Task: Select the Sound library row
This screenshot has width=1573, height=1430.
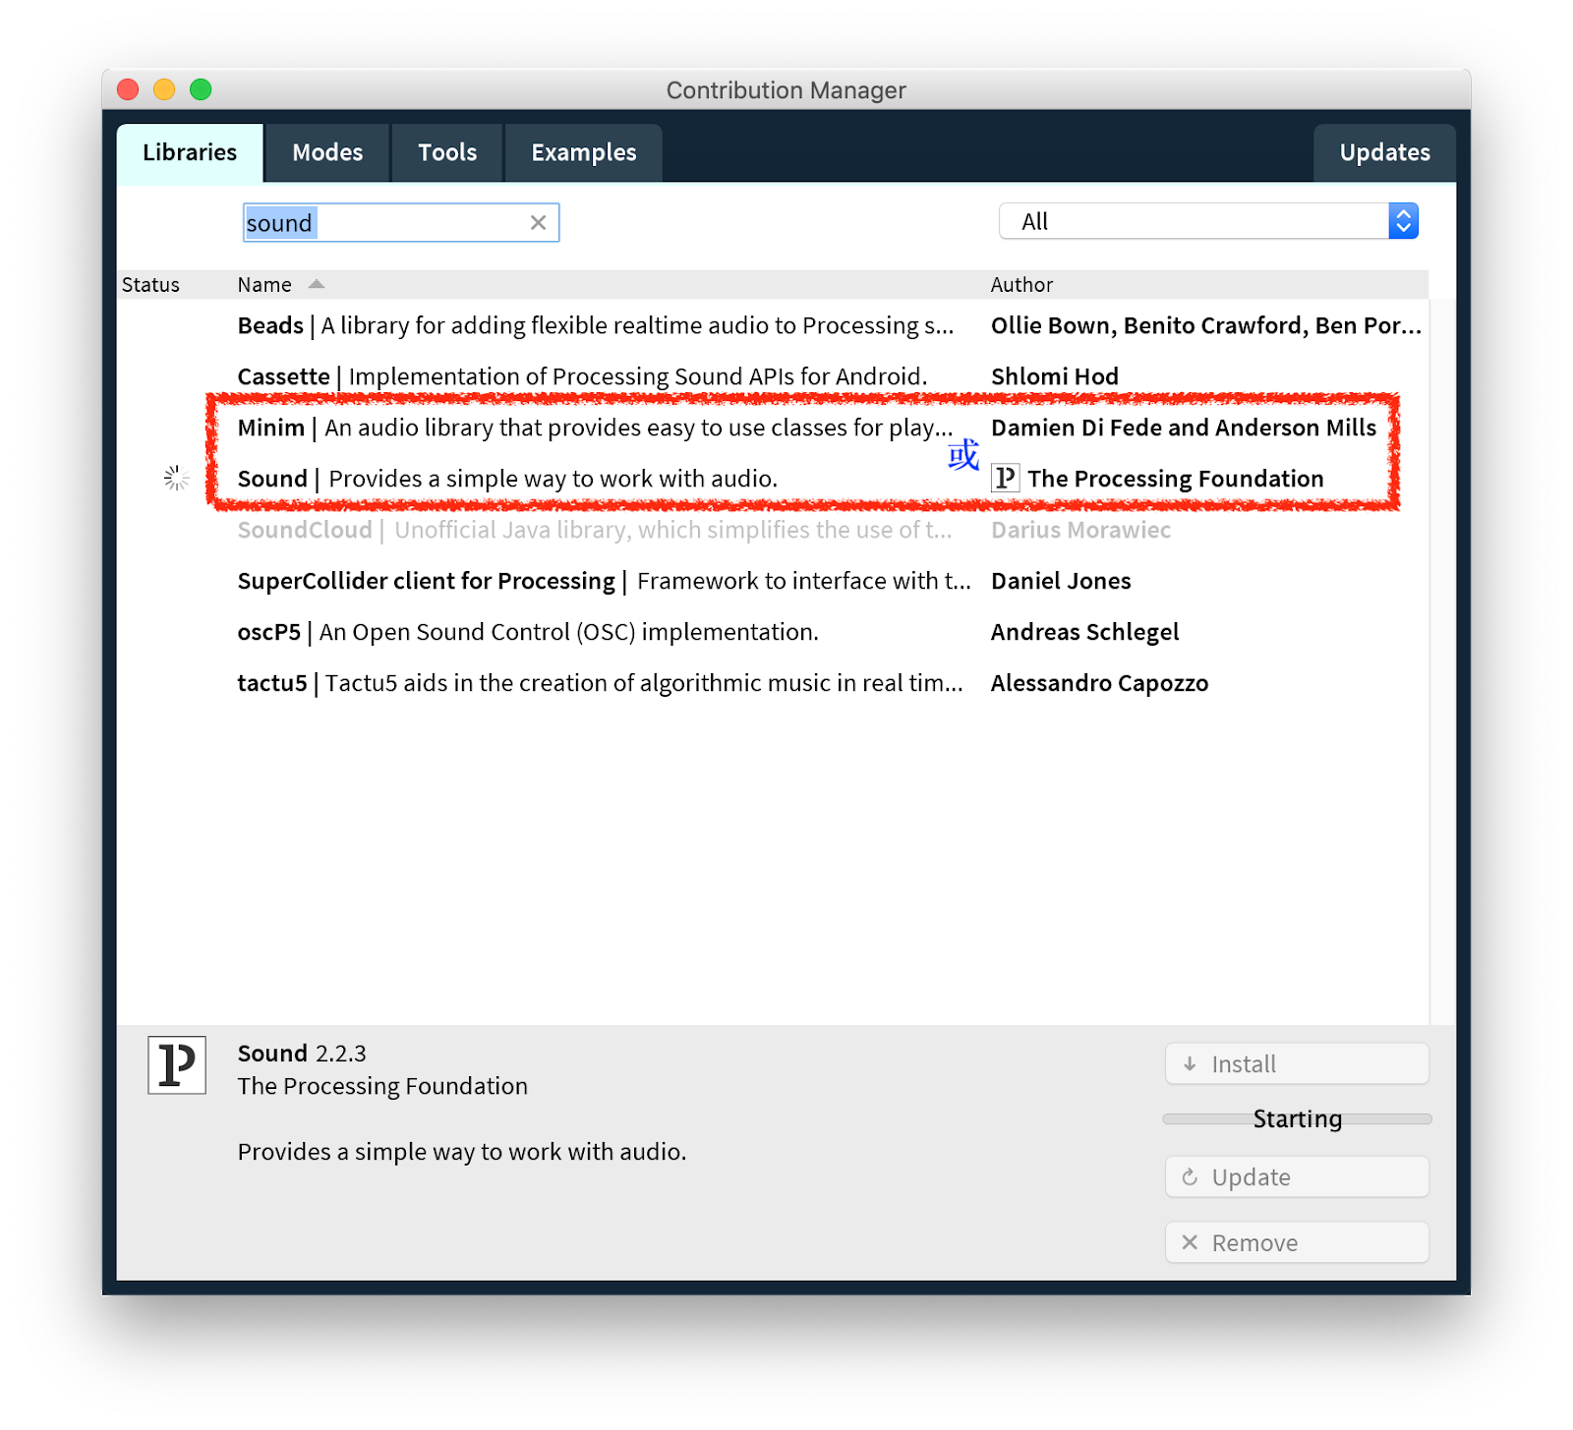Action: (772, 479)
